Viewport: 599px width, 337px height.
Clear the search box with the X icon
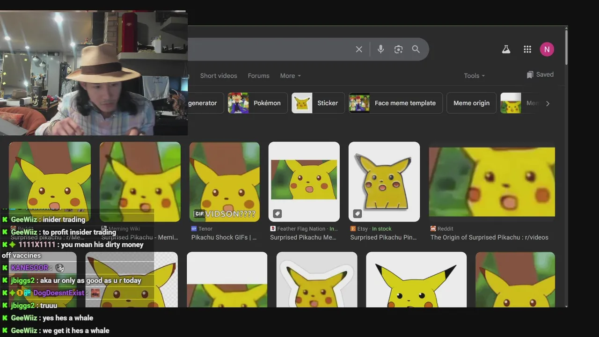pyautogui.click(x=359, y=49)
